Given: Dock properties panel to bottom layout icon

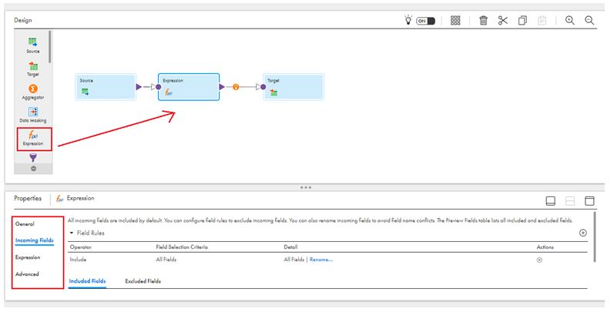Looking at the screenshot, I should click(x=551, y=201).
